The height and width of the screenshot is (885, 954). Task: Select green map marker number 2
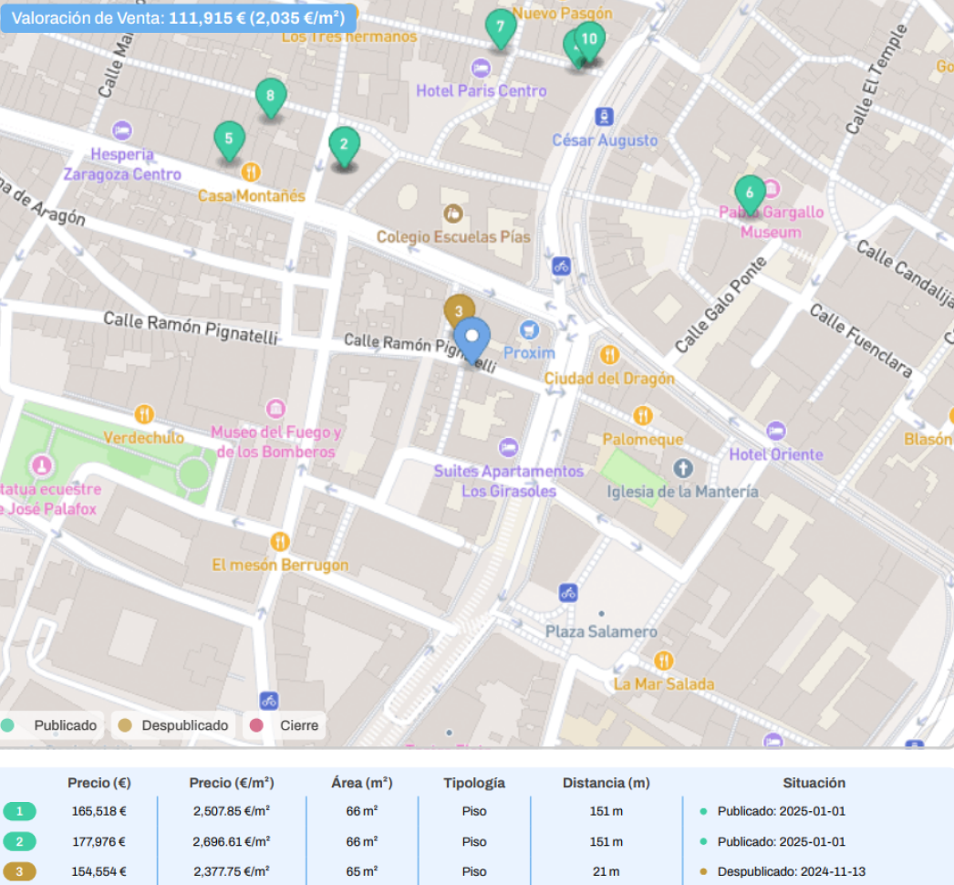pyautogui.click(x=344, y=144)
